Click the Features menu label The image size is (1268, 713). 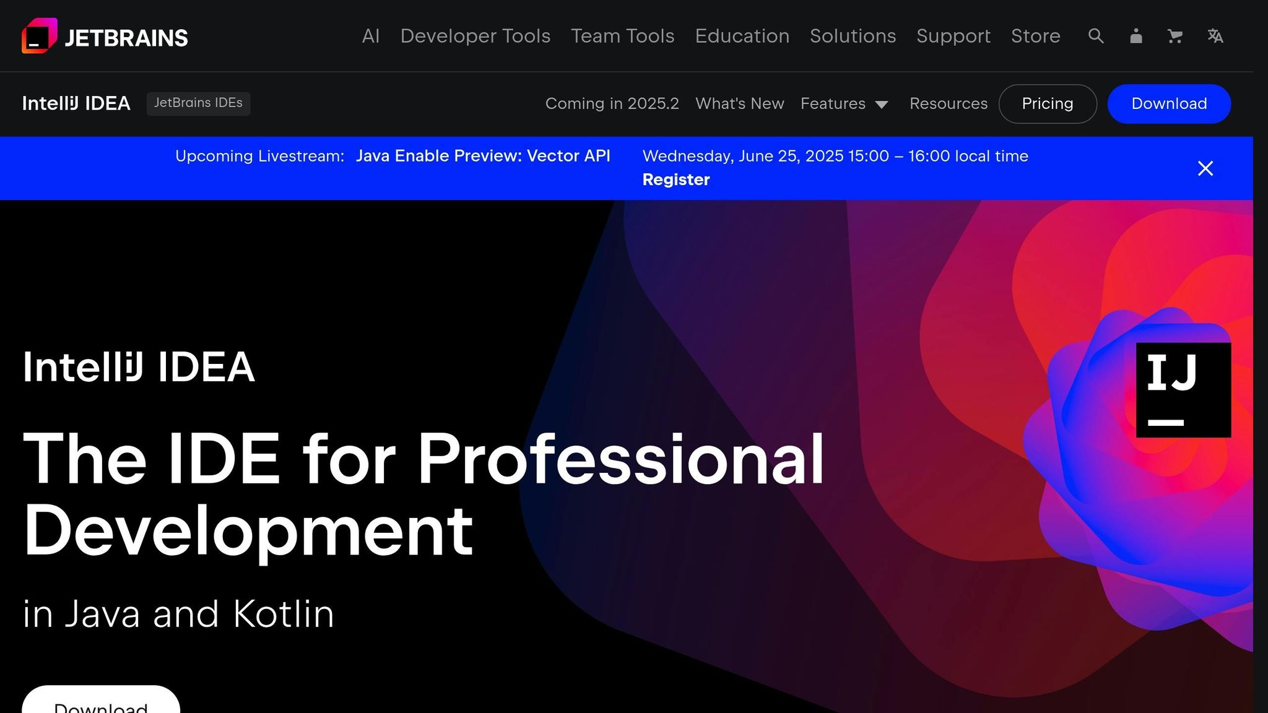tap(833, 103)
